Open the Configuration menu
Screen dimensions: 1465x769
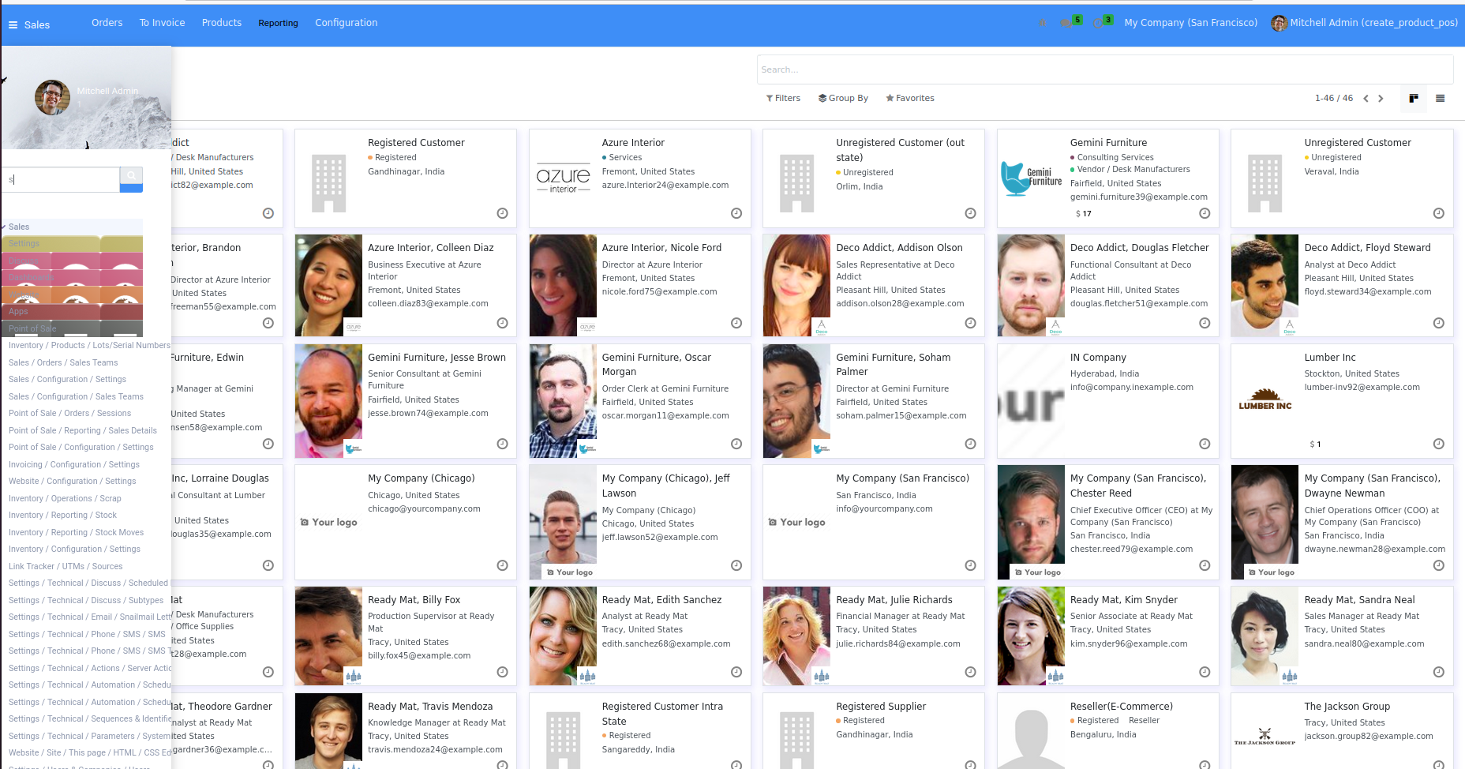click(x=346, y=23)
